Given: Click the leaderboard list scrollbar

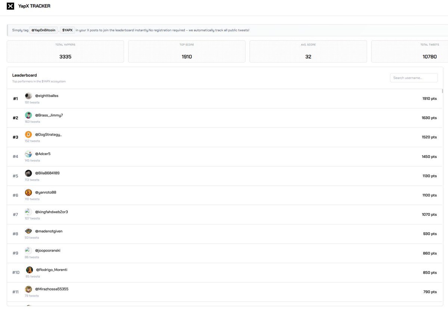Looking at the screenshot, I should [x=443, y=91].
